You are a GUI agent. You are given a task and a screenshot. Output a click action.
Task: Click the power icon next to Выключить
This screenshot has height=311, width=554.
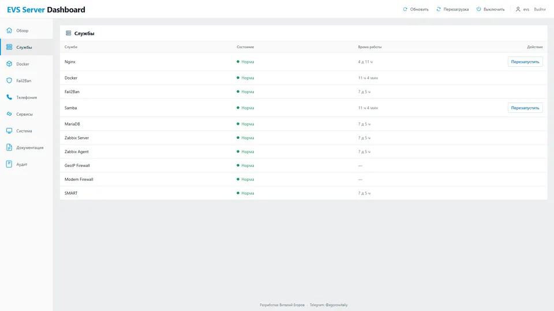point(479,9)
